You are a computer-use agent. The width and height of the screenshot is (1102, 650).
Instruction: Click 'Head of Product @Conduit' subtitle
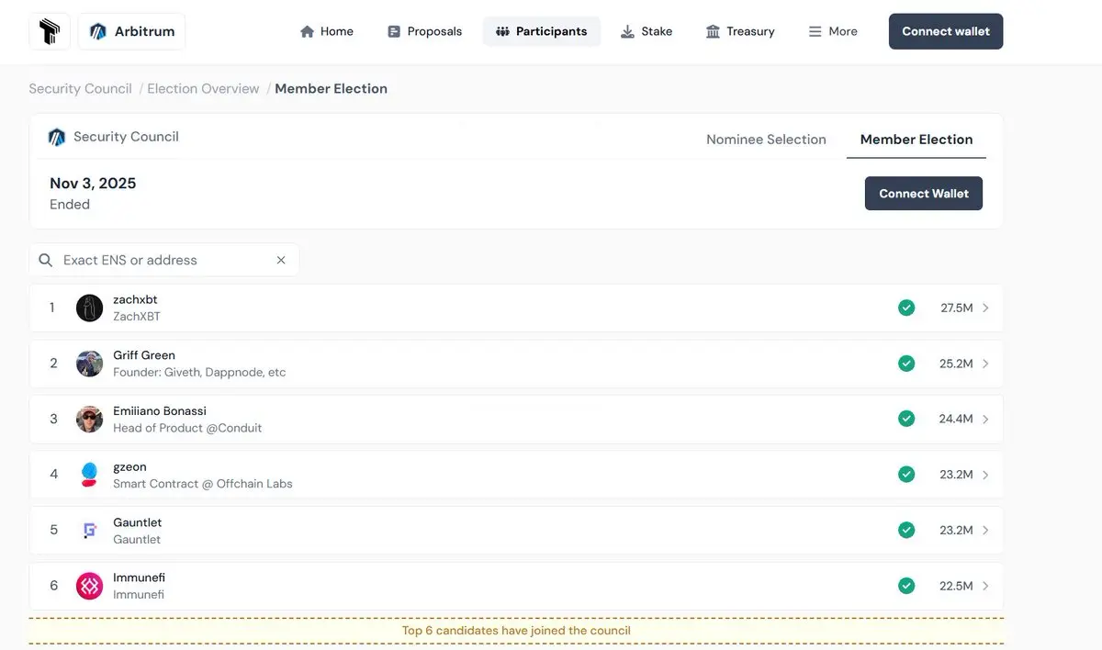pyautogui.click(x=187, y=428)
